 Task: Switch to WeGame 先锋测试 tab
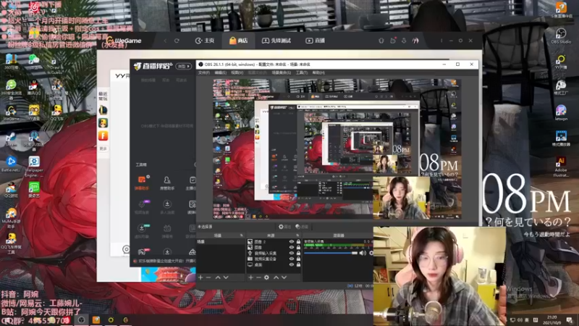[276, 41]
